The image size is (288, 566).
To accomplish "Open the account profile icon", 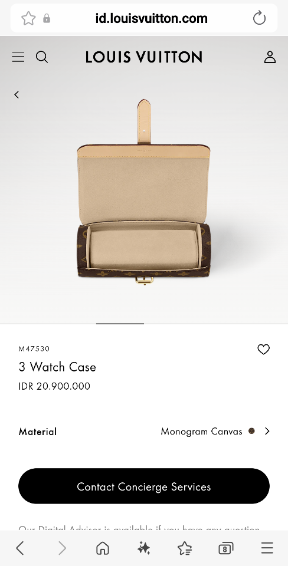I will point(270,57).
